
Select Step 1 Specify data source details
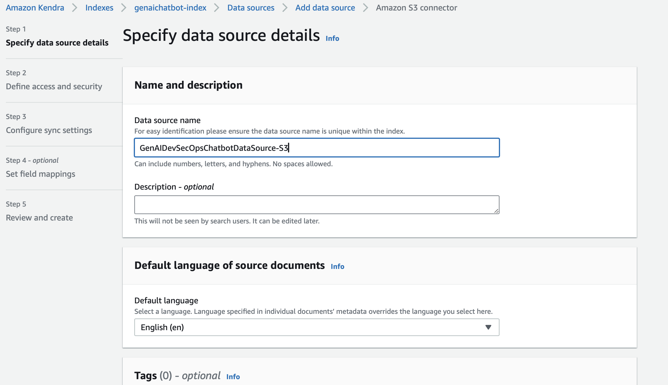tap(57, 43)
